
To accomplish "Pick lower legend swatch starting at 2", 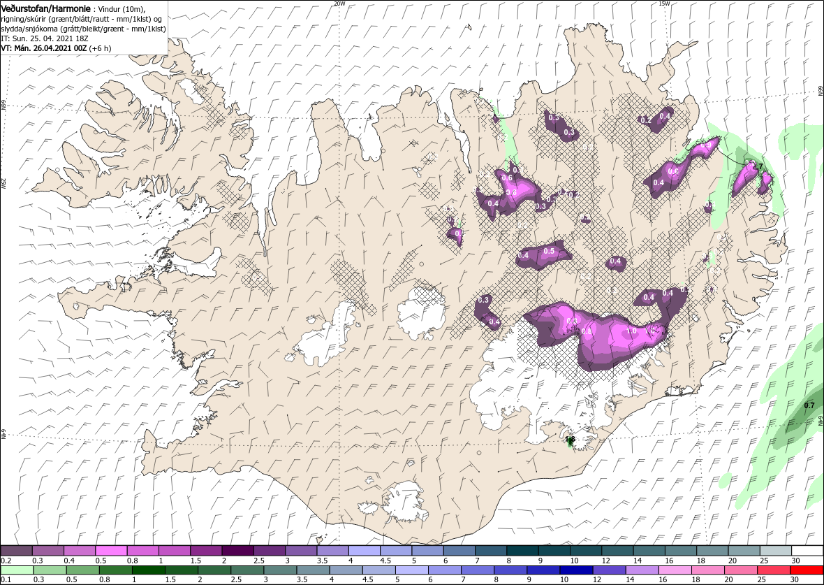I will coord(214,570).
